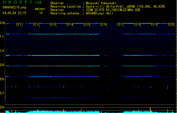Click the meteor count value 13
The height and width of the screenshot is (113, 177).
click(41, 13)
